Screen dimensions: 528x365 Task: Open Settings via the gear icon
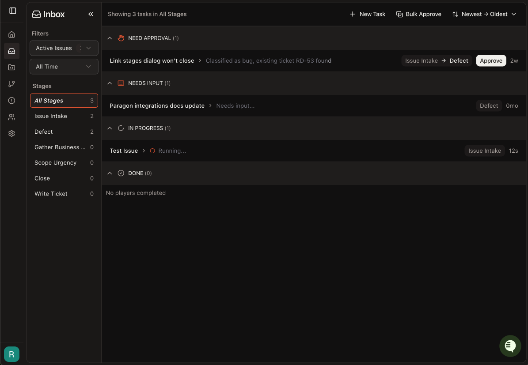[x=11, y=133]
